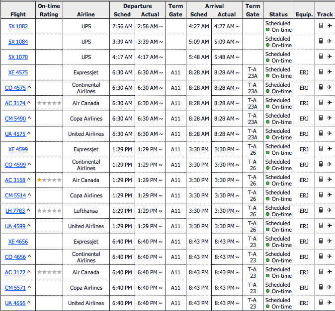Viewport: 335px width, 311px height.
Task: Open flight AC 3174 link
Action: [15, 103]
